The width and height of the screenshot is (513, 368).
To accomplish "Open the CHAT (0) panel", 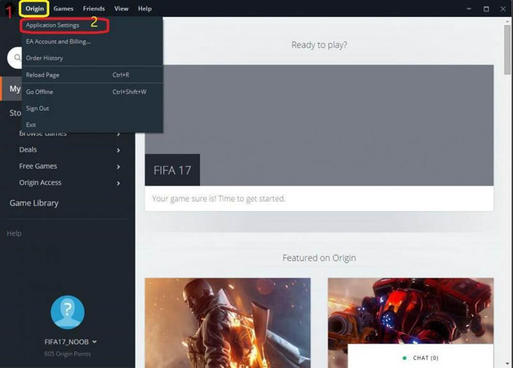I will click(x=421, y=356).
